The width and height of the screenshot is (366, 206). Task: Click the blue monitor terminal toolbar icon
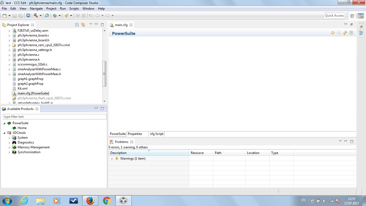coord(28,16)
